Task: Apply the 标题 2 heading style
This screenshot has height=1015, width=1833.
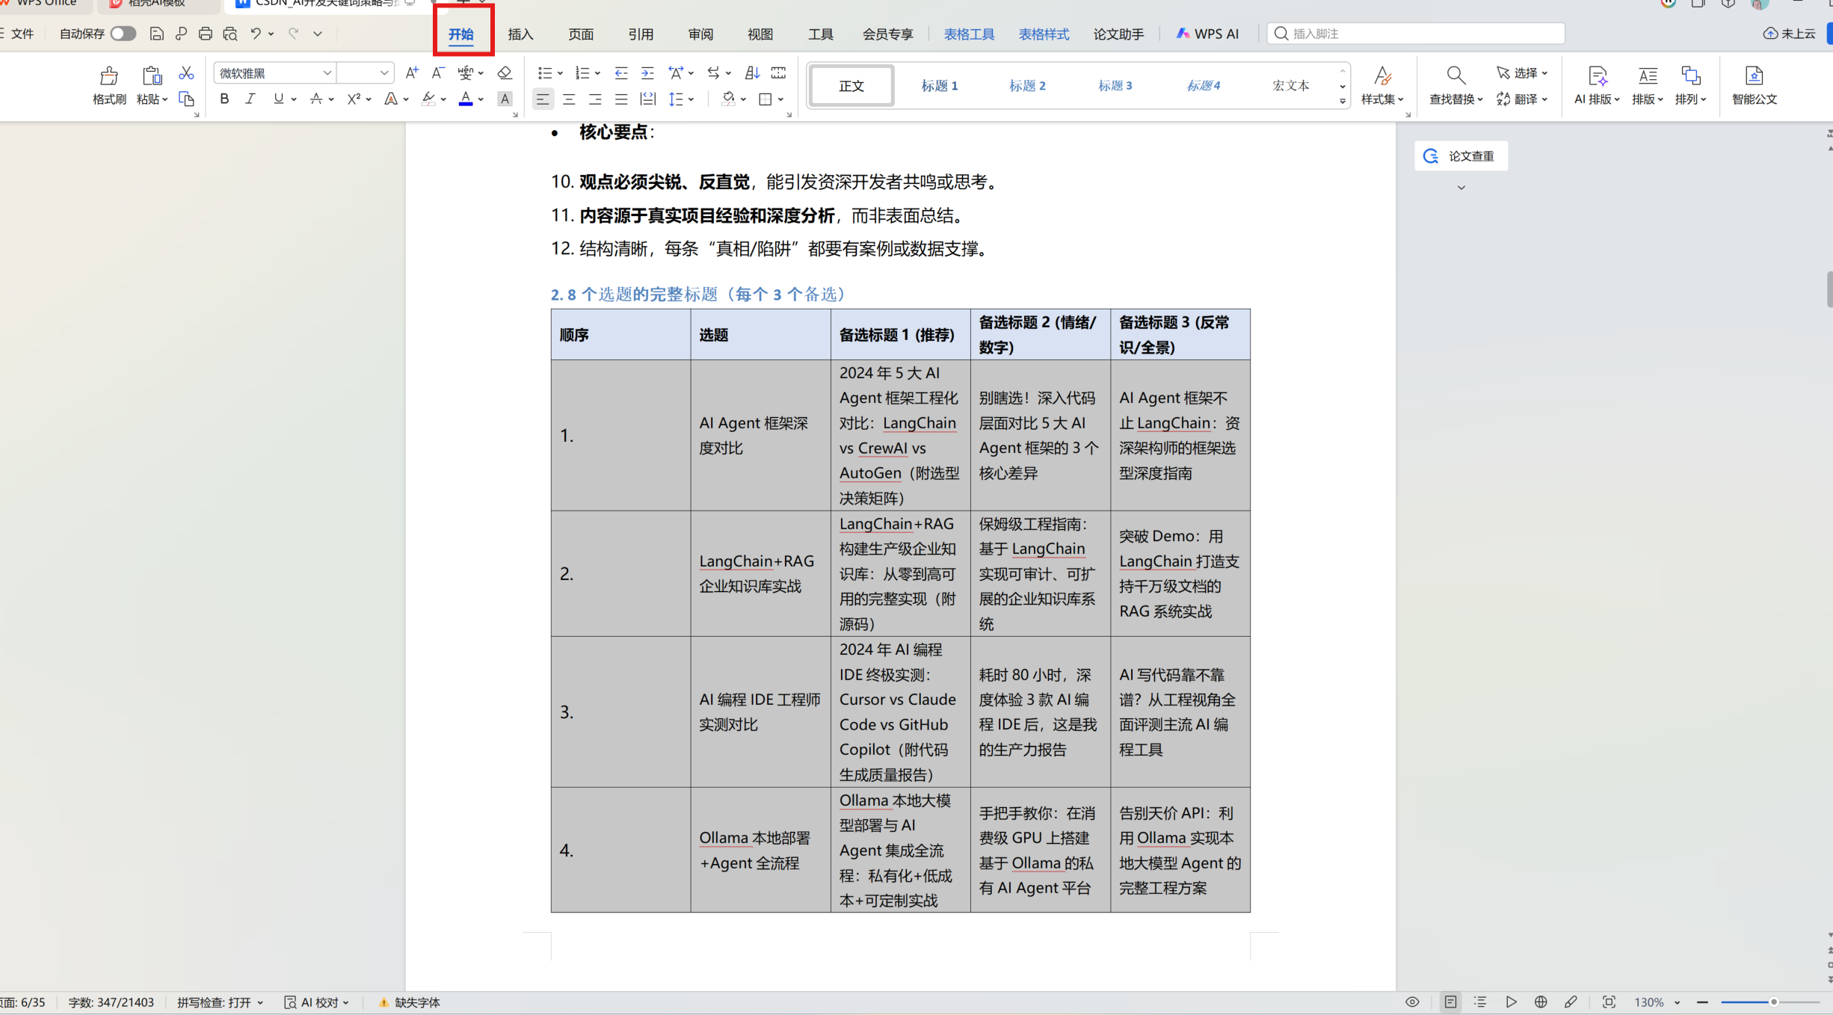Action: pos(1027,86)
